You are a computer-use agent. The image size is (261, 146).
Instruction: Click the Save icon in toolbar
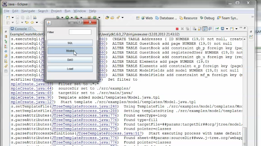pyautogui.click(x=17, y=18)
